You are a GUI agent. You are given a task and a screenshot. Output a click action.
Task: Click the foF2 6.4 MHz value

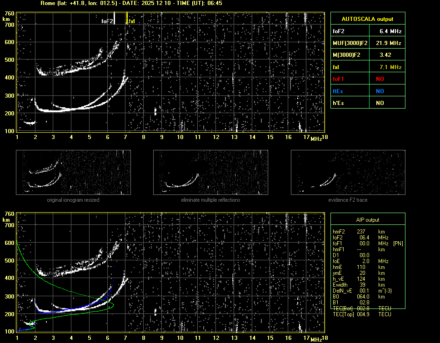(390, 31)
